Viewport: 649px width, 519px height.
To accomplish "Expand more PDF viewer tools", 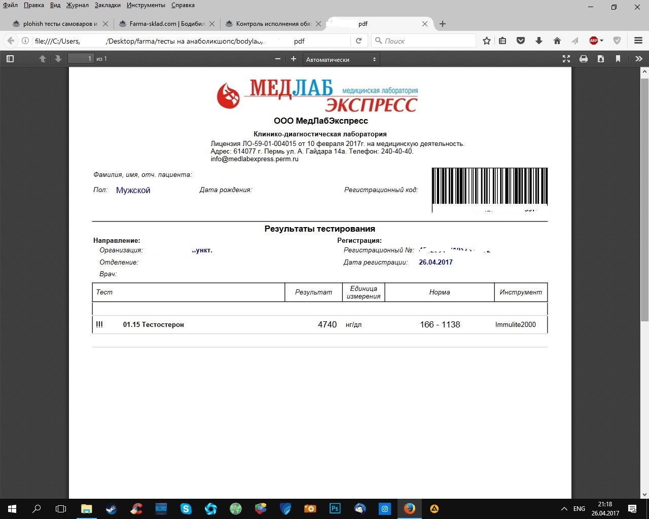I will click(639, 59).
